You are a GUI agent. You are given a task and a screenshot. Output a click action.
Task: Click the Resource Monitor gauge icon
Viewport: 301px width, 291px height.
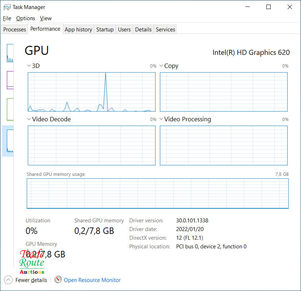[58, 280]
